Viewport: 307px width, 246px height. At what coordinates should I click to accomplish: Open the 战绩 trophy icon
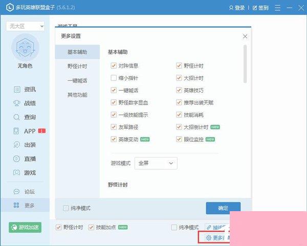tap(17, 103)
